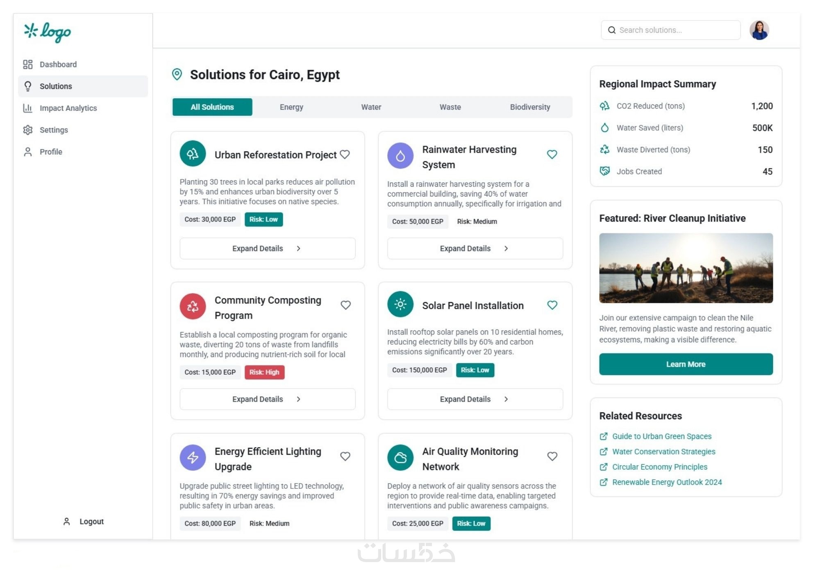813x574 pixels.
Task: Expand details of Urban Reforestation Project
Action: [267, 249]
